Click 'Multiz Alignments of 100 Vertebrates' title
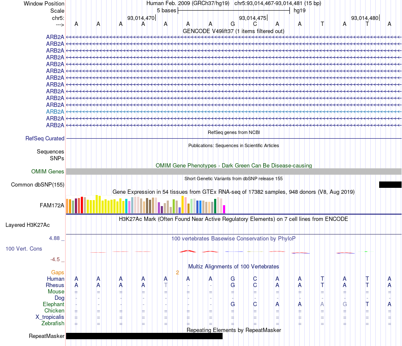The image size is (402, 346). pos(234,267)
